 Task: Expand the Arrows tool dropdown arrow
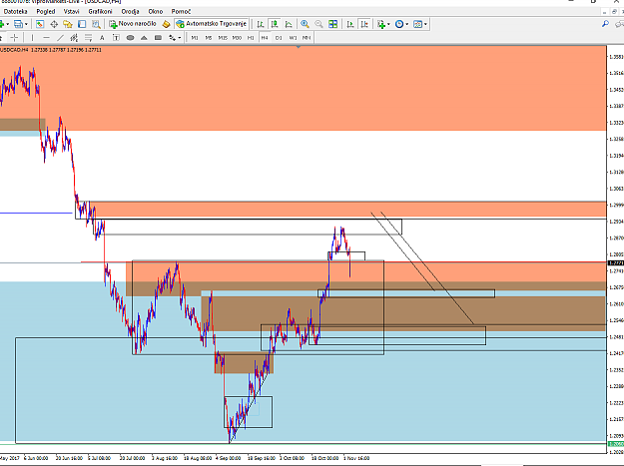tap(180, 38)
